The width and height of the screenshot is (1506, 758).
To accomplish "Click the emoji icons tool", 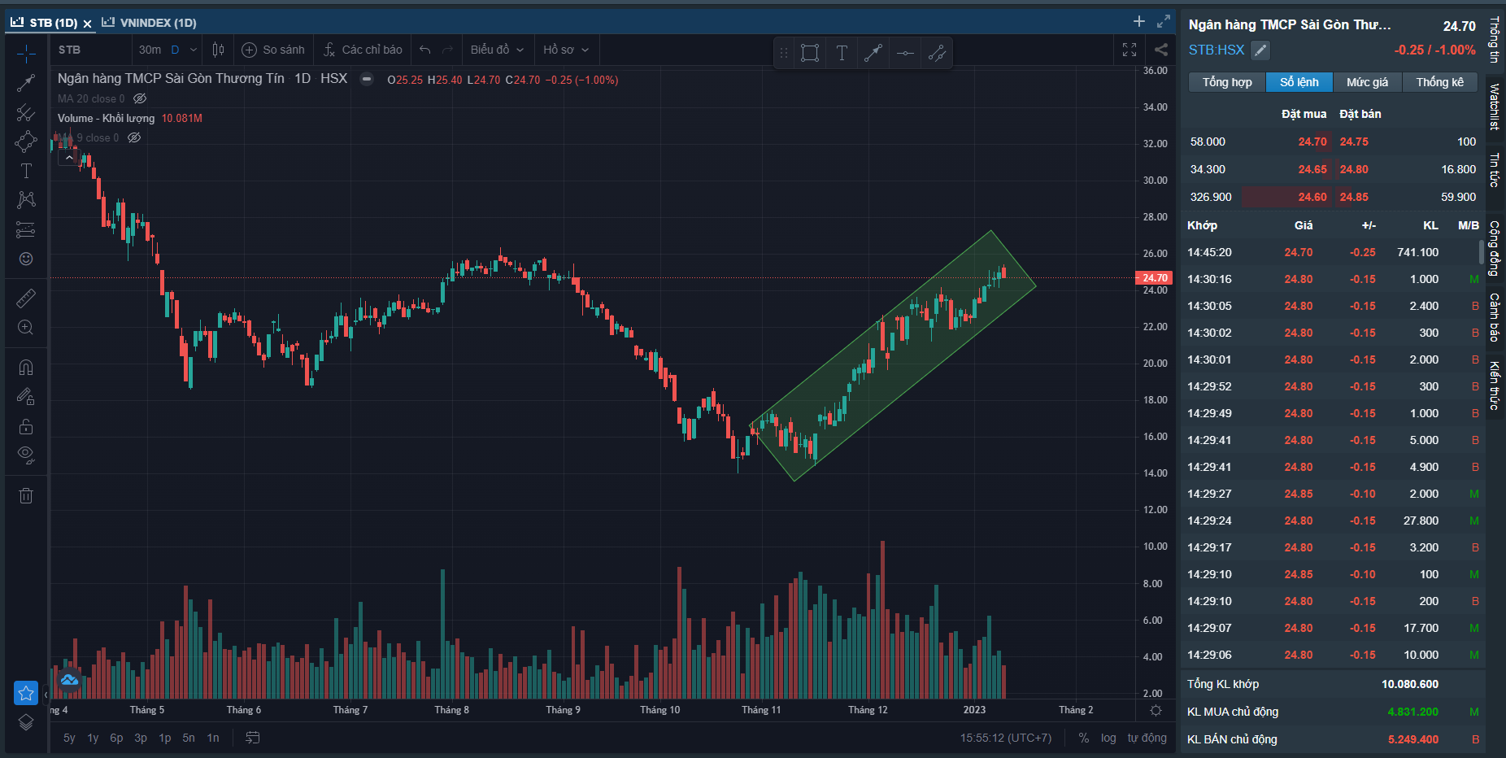I will tap(26, 259).
